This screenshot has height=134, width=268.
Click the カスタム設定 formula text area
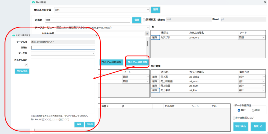click(63, 86)
